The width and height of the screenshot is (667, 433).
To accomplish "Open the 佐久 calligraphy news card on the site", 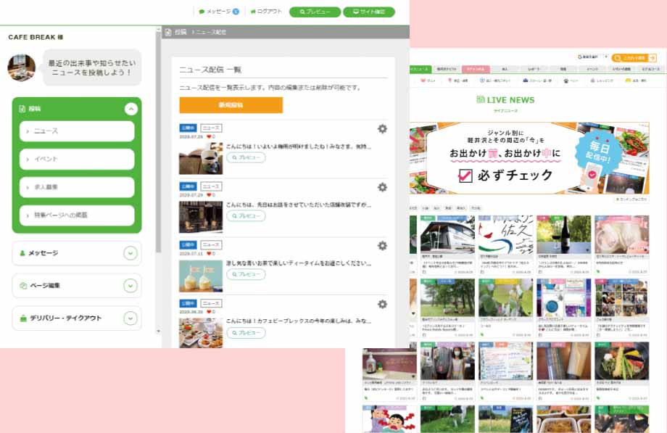I will pos(506,244).
